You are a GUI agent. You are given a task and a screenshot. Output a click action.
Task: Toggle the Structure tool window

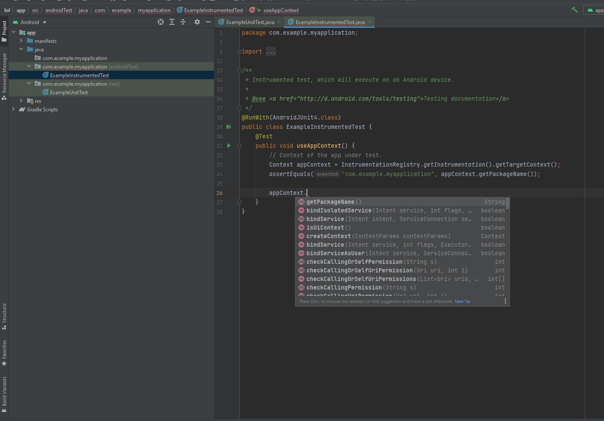click(x=4, y=316)
